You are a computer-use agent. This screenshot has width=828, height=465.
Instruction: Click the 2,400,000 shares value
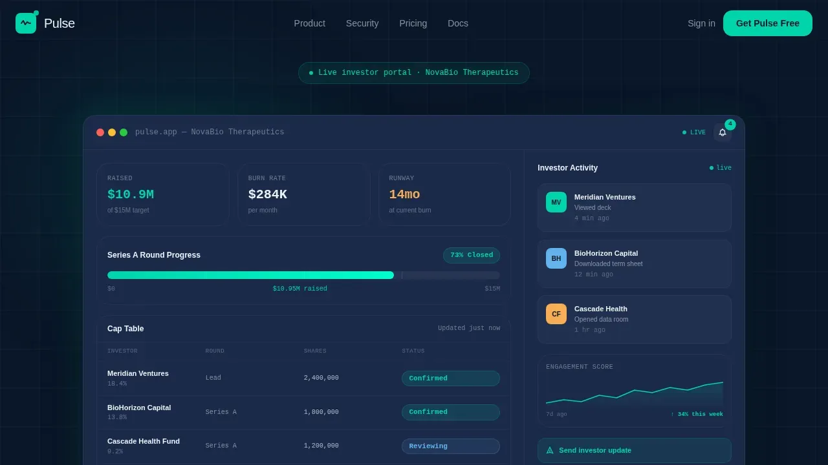(x=321, y=378)
